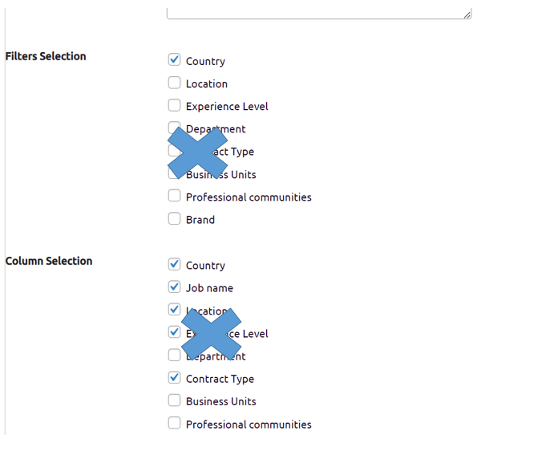The image size is (546, 451).
Task: Enable Business Units in Column Selection
Action: click(x=174, y=400)
